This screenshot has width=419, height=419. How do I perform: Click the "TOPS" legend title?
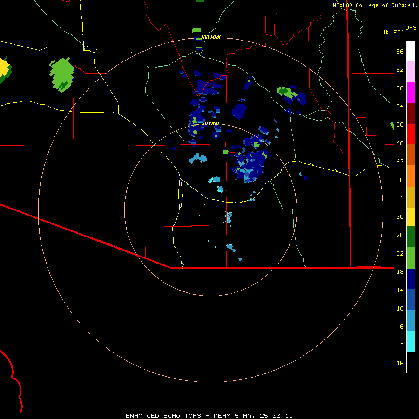[x=409, y=27]
